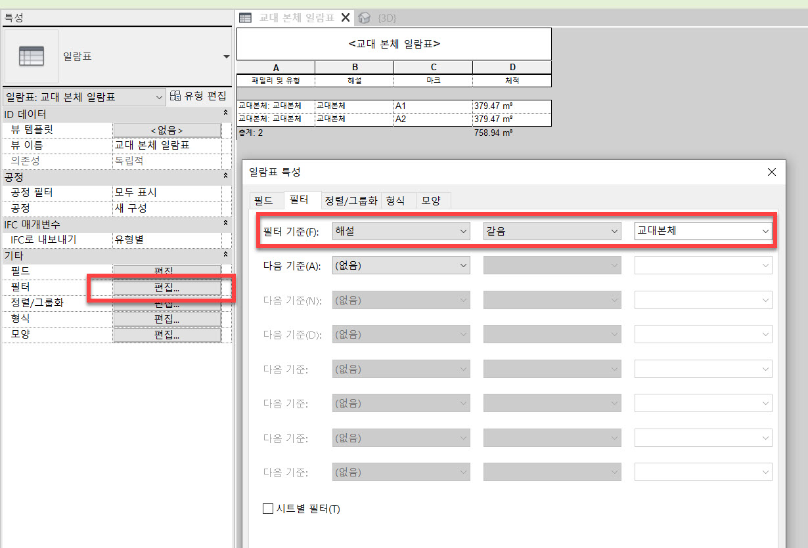Switch to the 필드 tab
This screenshot has height=548, width=808.
(x=263, y=201)
